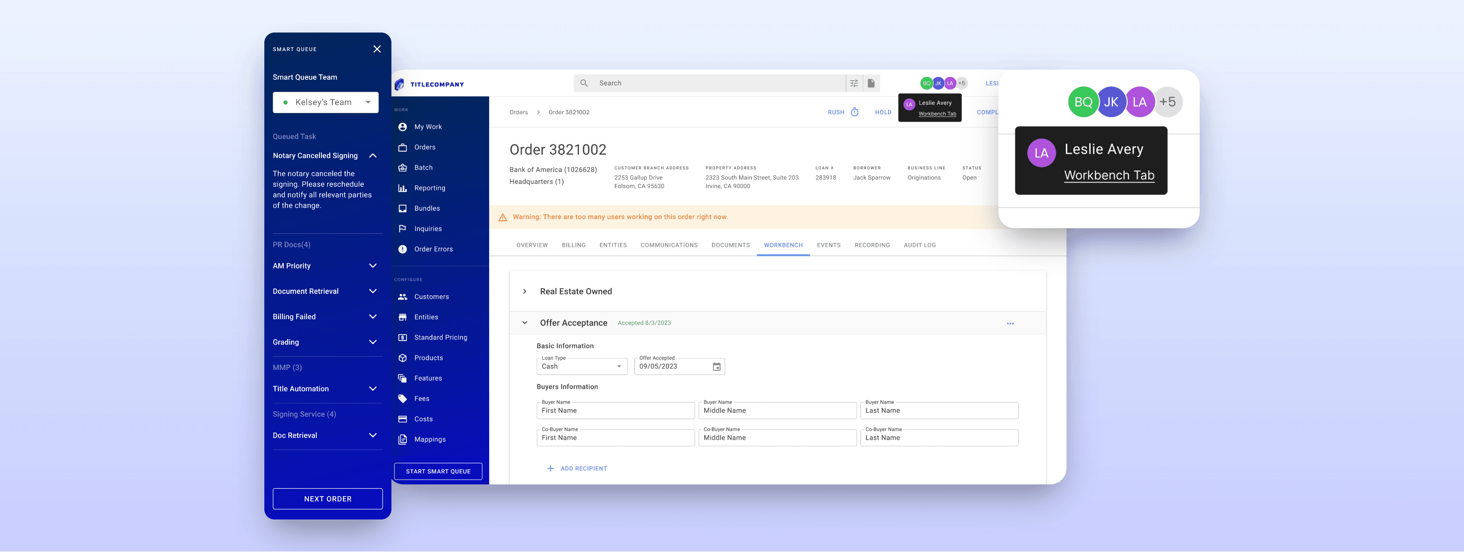Open Reporting bar chart icon

(x=402, y=188)
